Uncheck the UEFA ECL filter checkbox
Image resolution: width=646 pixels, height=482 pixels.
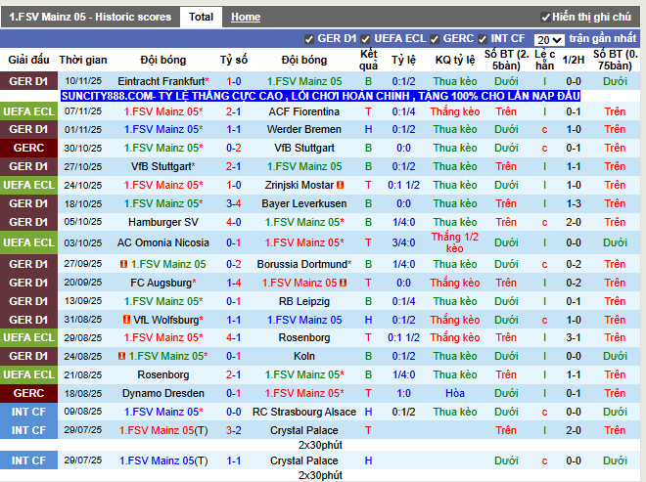coord(365,39)
